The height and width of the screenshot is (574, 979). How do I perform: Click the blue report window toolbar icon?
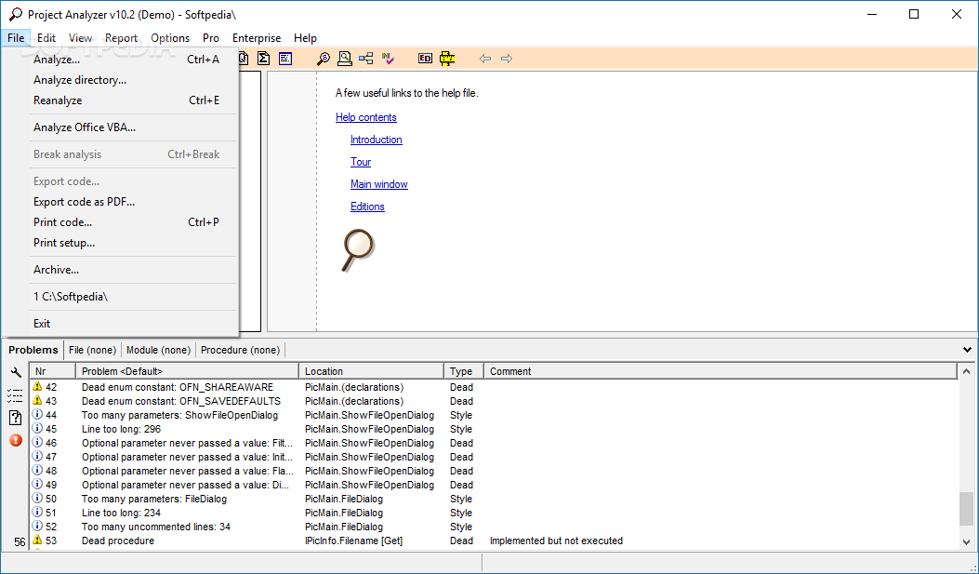point(285,59)
